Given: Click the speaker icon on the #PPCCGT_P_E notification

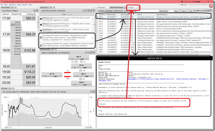Looking at the screenshot, I should 93,25.
